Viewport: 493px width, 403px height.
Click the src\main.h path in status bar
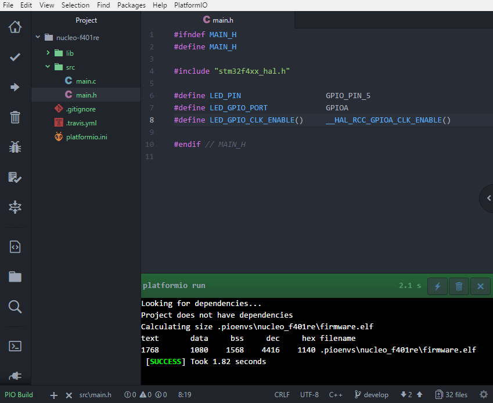pos(95,394)
